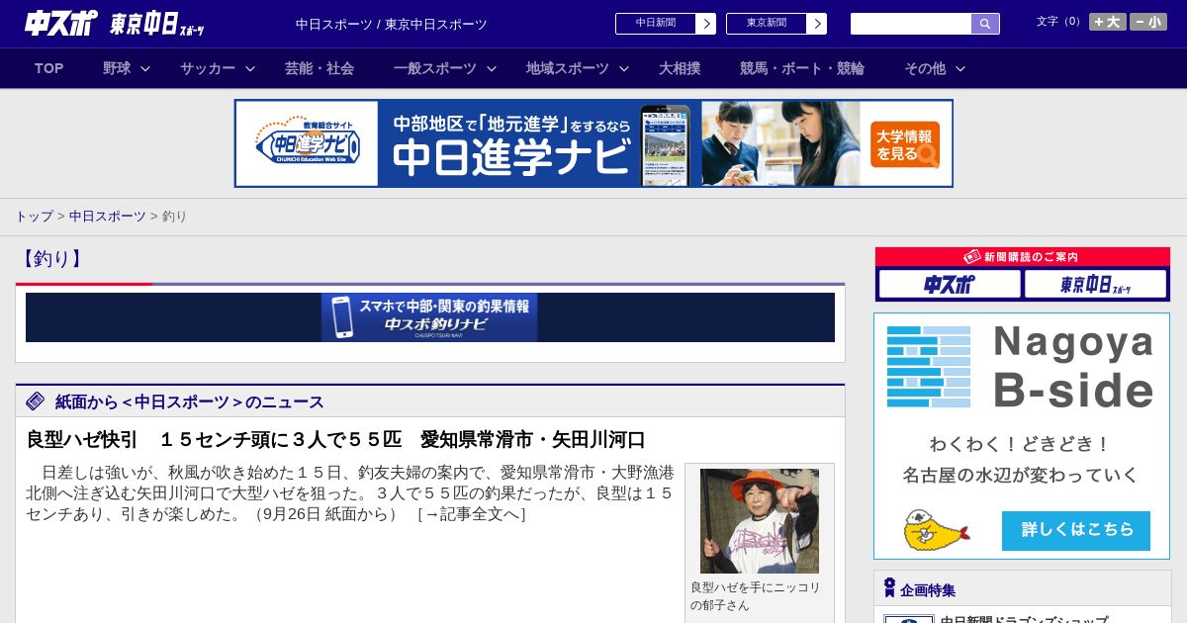Open the 大相撲 menu item

(x=680, y=68)
